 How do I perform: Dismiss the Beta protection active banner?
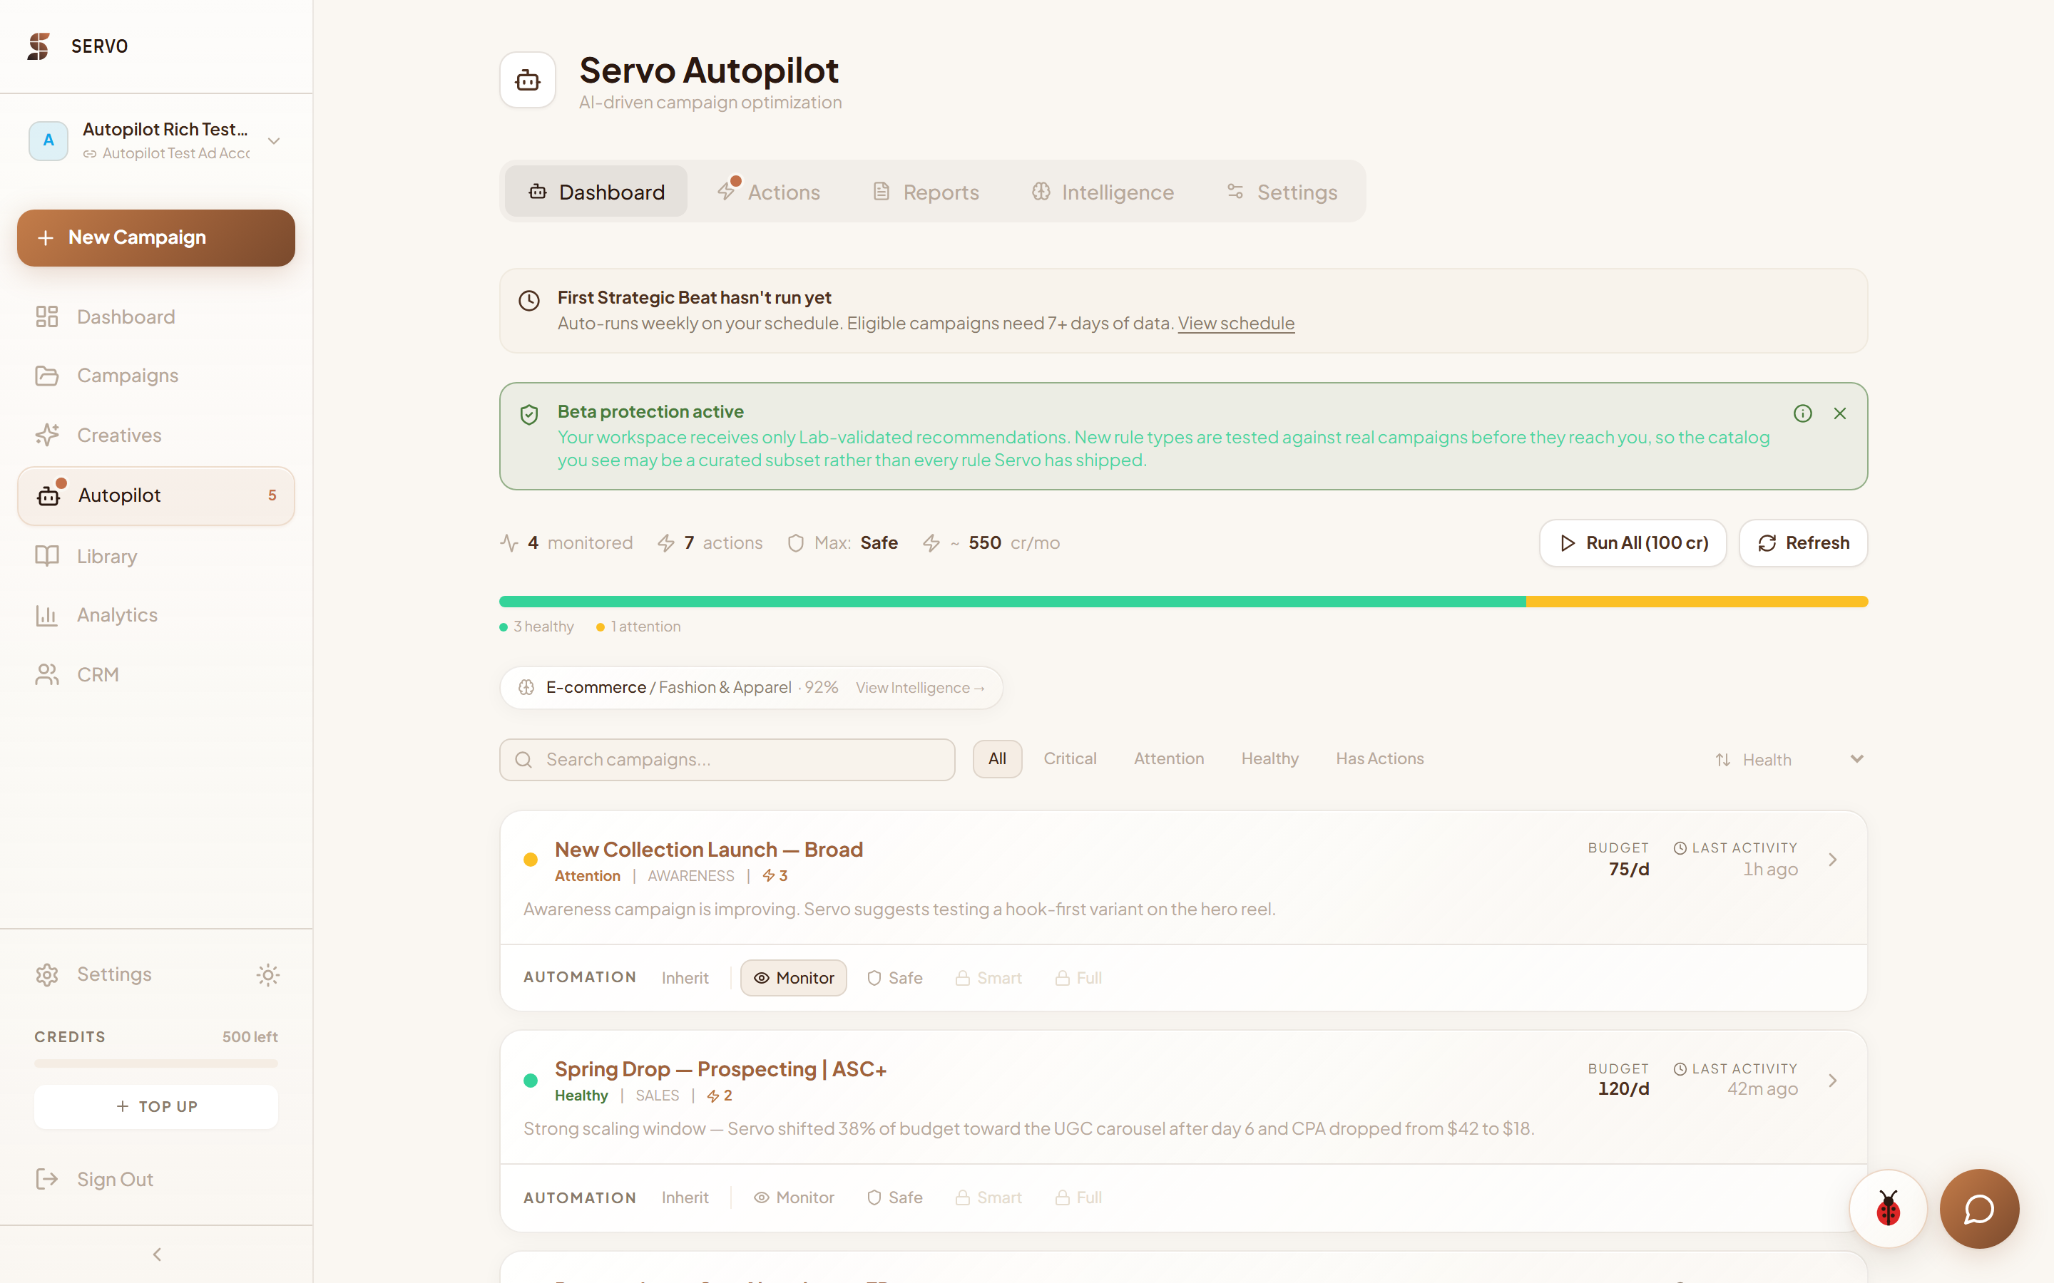[x=1840, y=413]
